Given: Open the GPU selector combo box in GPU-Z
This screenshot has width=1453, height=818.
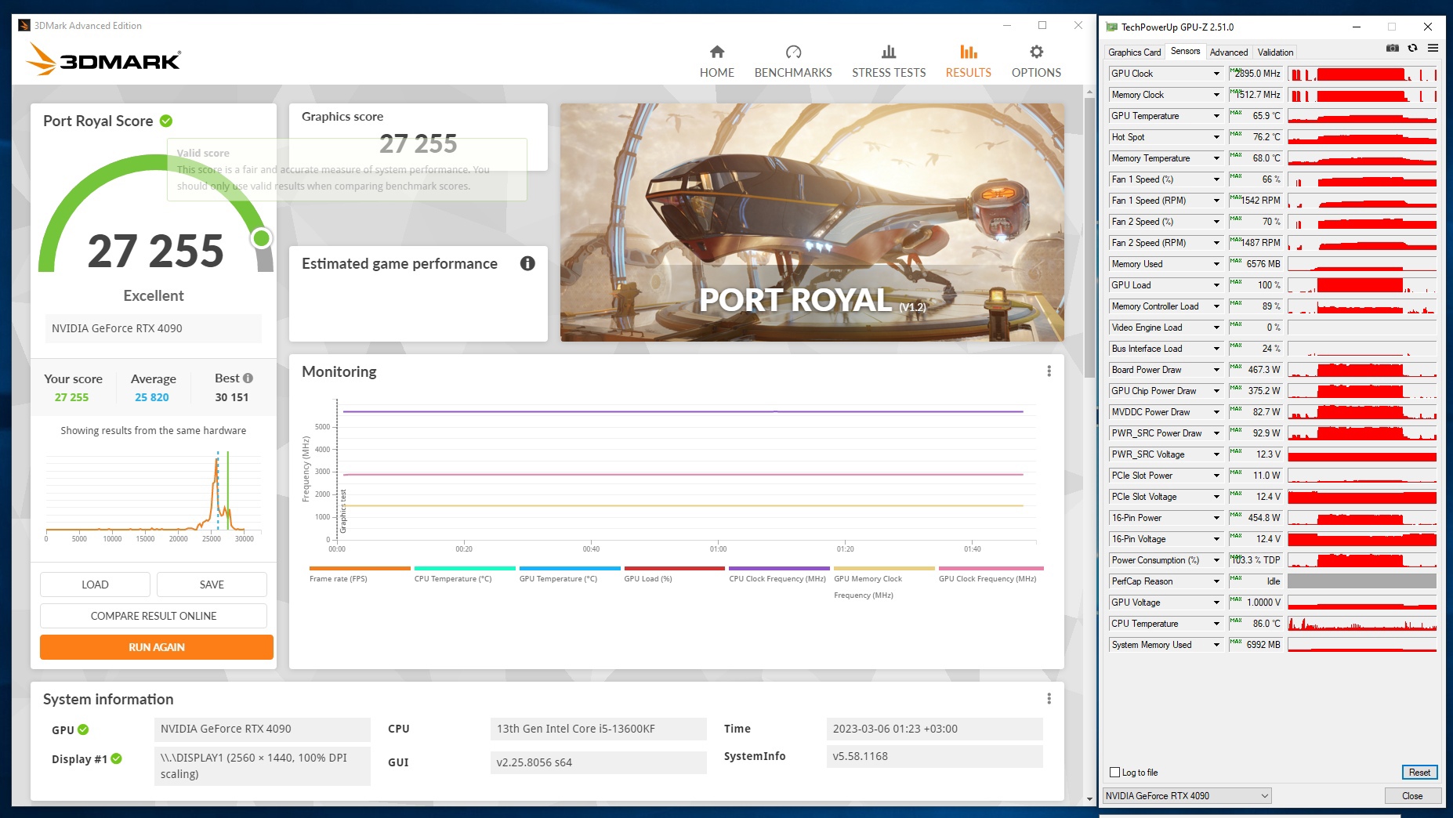Looking at the screenshot, I should click(1187, 796).
